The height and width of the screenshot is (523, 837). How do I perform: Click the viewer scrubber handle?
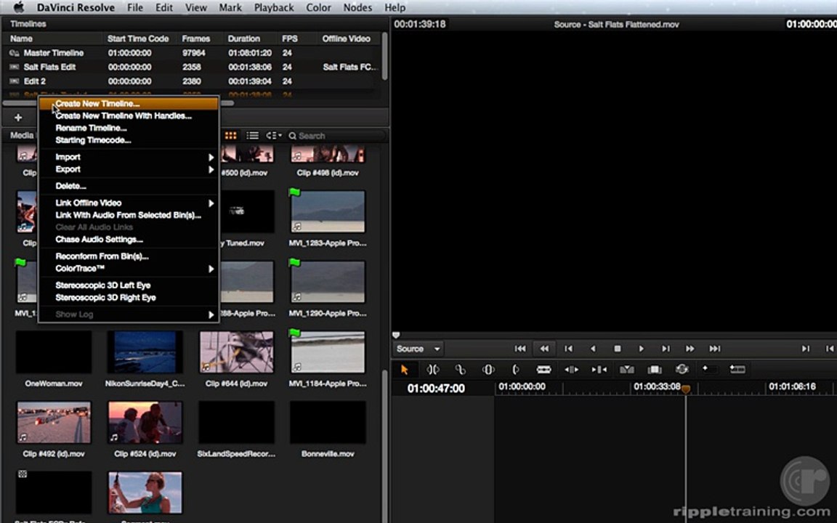pos(396,335)
